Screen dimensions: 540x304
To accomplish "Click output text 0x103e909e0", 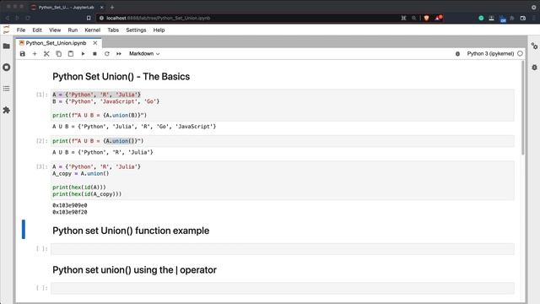I will pyautogui.click(x=70, y=205).
